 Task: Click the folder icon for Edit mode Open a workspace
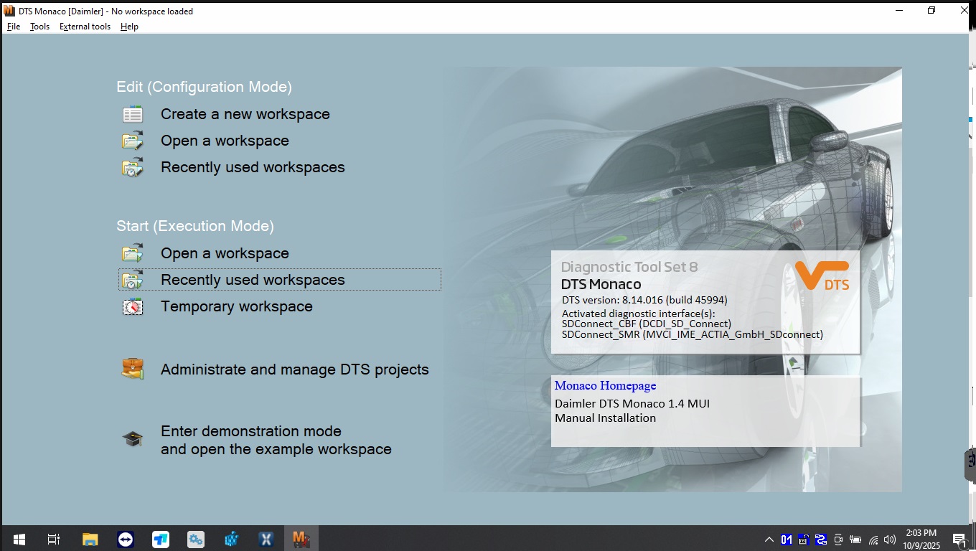coord(133,141)
